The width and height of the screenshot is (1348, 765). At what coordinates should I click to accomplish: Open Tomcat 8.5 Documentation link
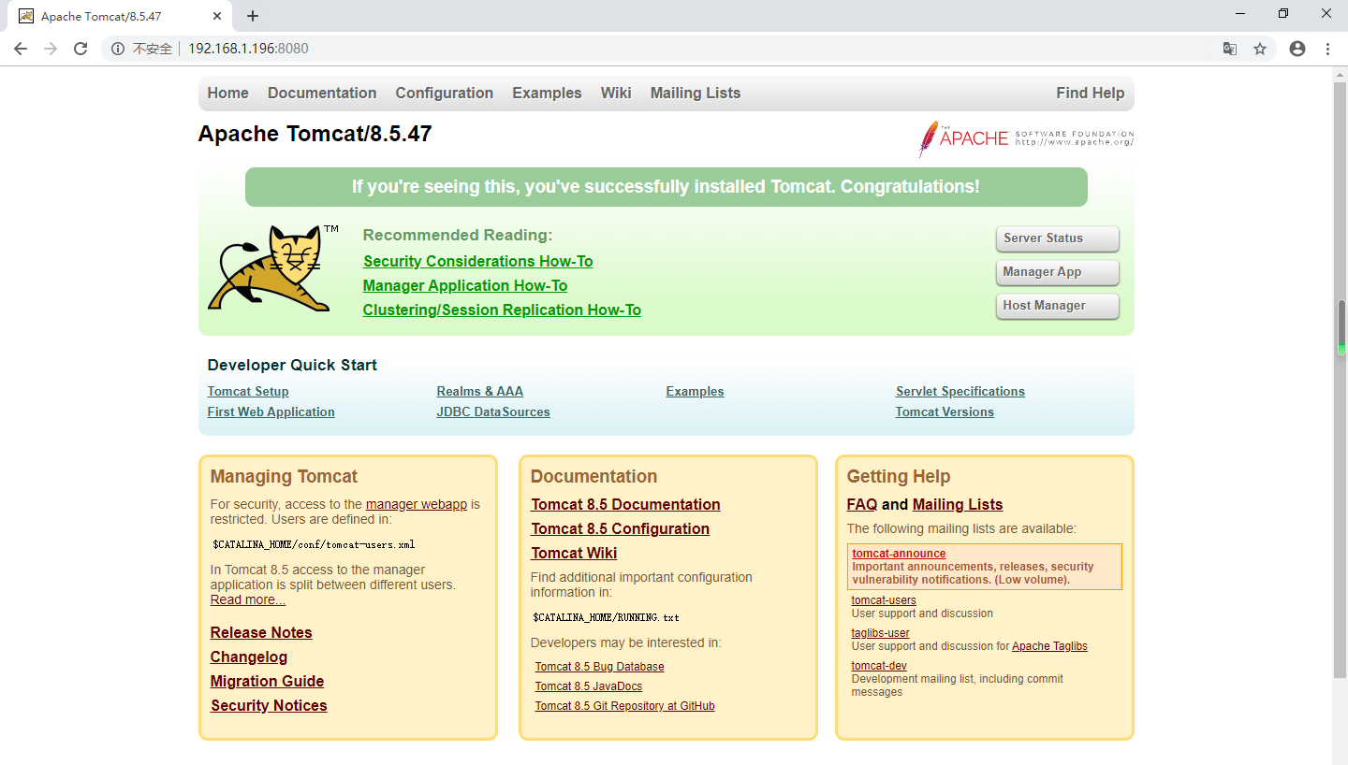click(626, 504)
